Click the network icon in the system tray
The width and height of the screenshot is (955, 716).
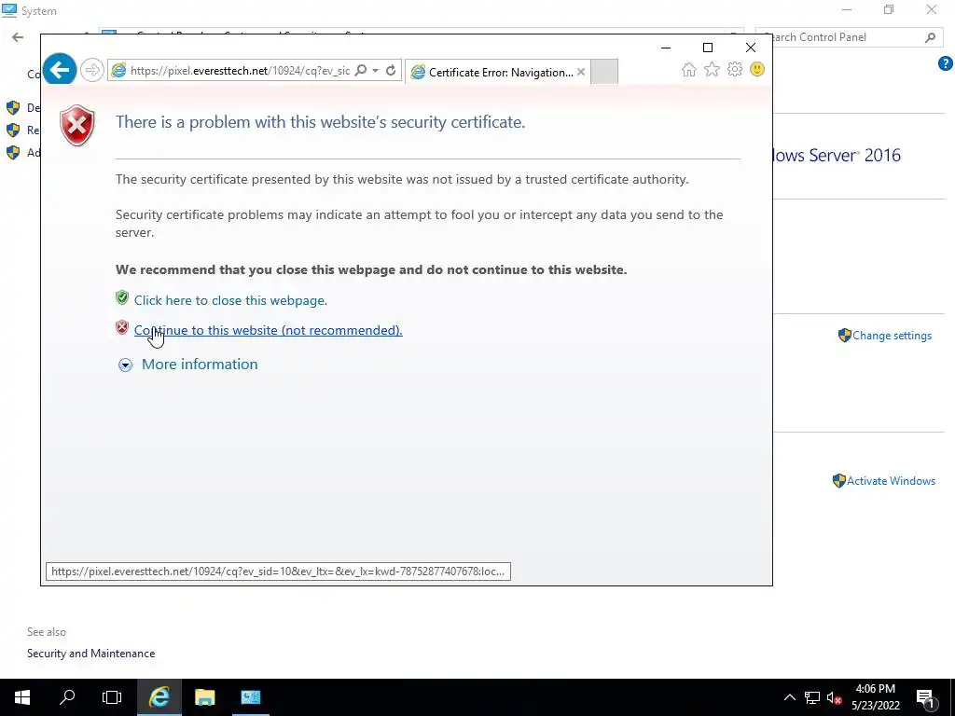pyautogui.click(x=812, y=697)
